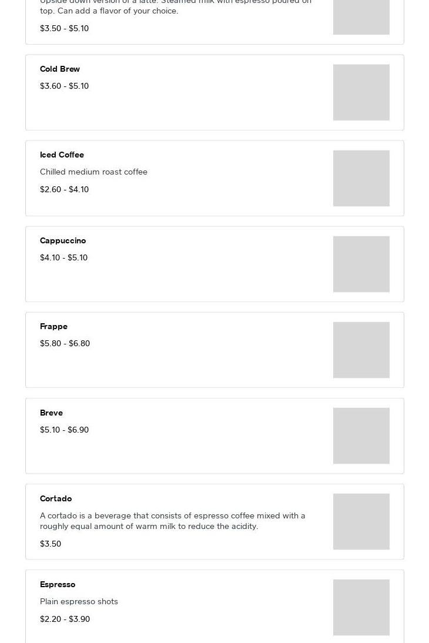Select the Cortado item title
Viewport: 429px width, 643px height.
click(56, 499)
